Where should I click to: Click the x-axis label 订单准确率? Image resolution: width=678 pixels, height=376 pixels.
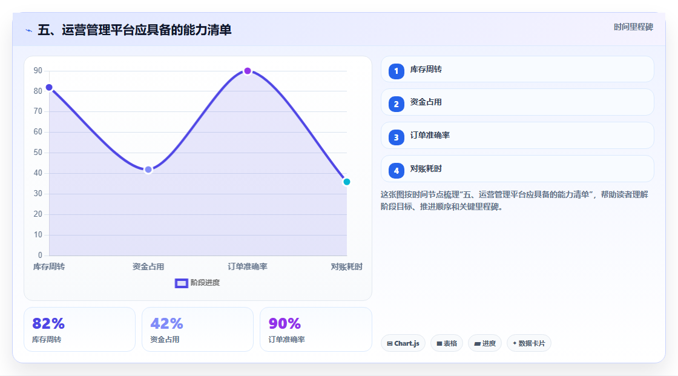248,267
